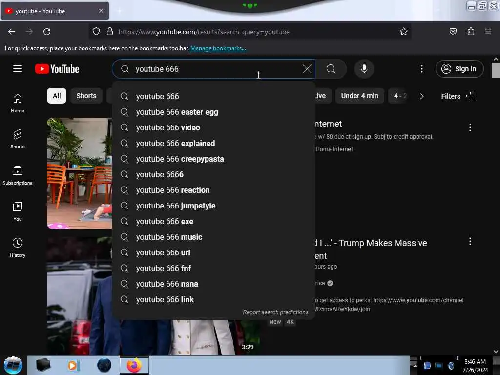Choose suggestion 'youtube 666 easter egg'
Screen dimensions: 500x375
click(x=213, y=112)
